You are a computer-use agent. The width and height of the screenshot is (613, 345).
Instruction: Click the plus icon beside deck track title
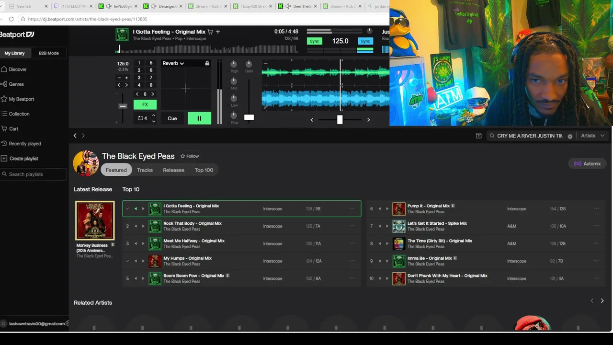click(x=218, y=32)
